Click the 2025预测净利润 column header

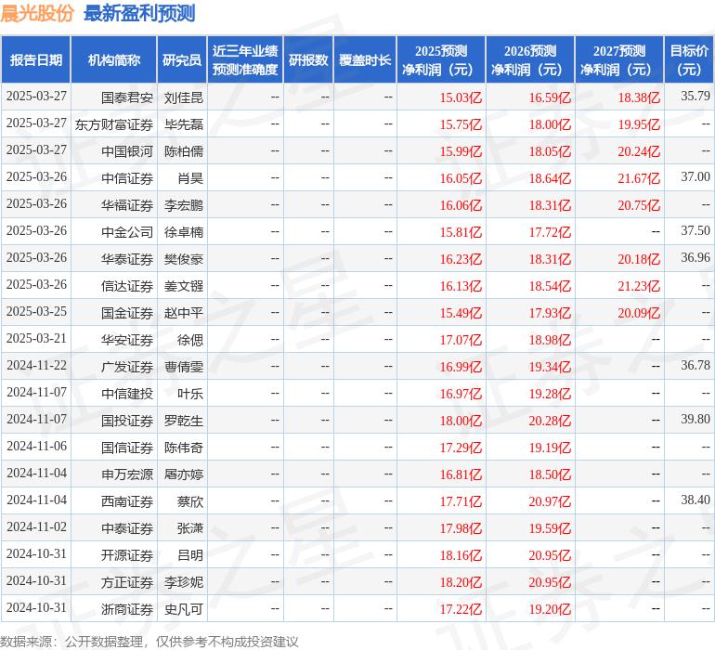[441, 59]
